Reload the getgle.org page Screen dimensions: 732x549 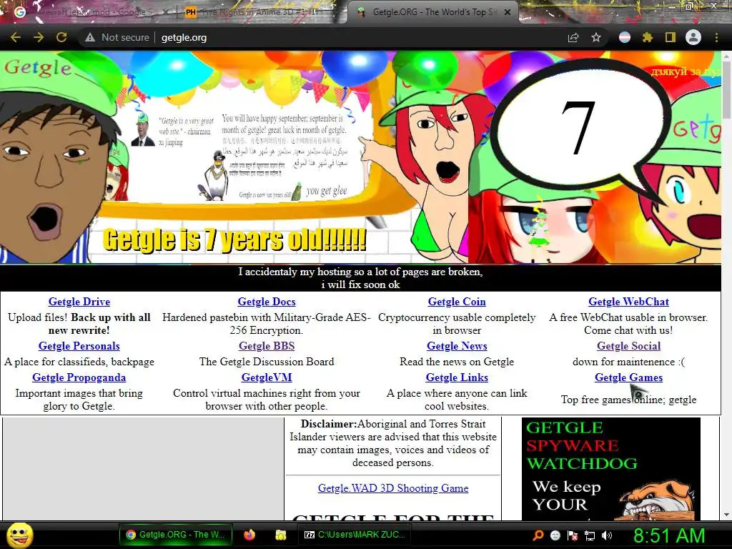click(61, 37)
